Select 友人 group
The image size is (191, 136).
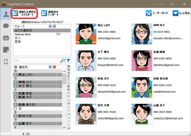(42, 38)
